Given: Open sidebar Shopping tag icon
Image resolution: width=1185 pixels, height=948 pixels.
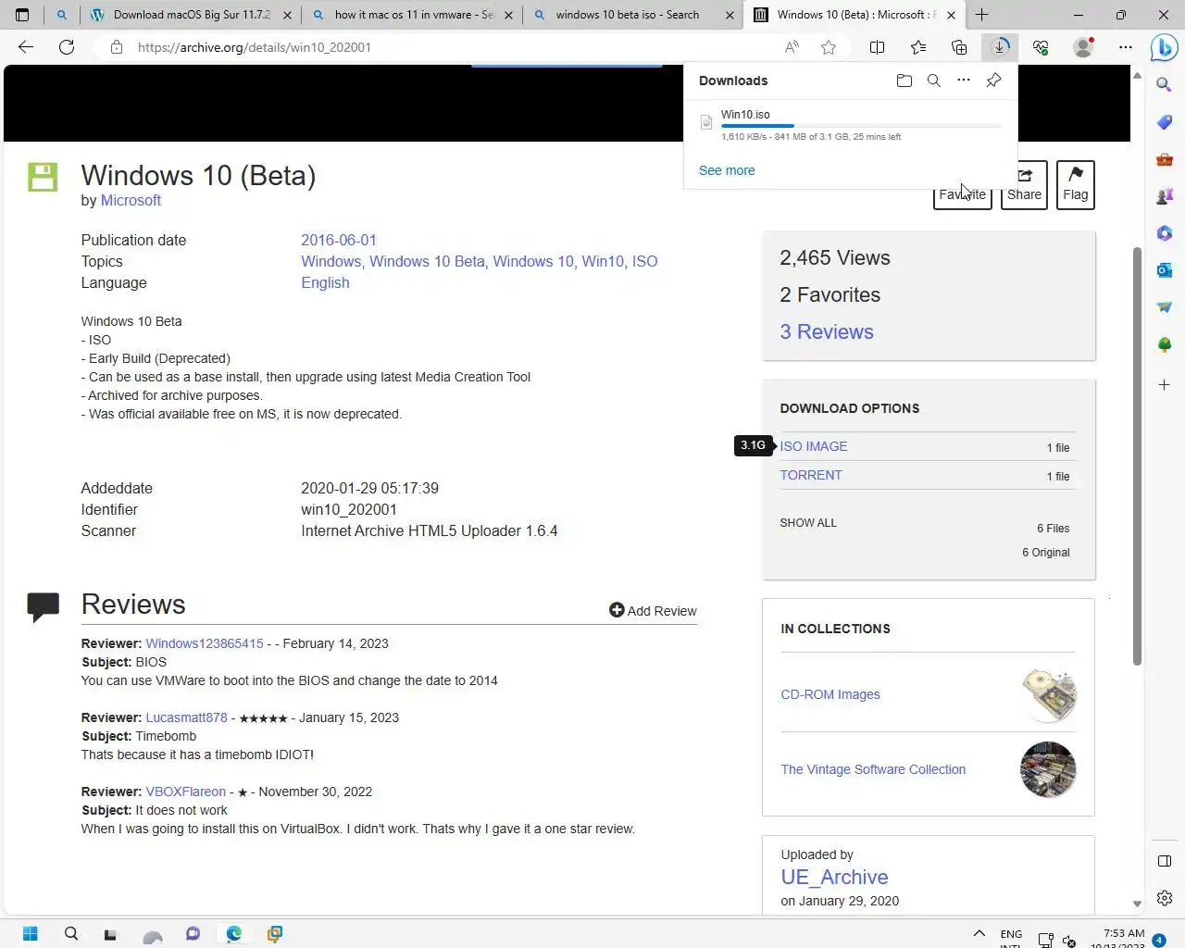Looking at the screenshot, I should [x=1165, y=122].
